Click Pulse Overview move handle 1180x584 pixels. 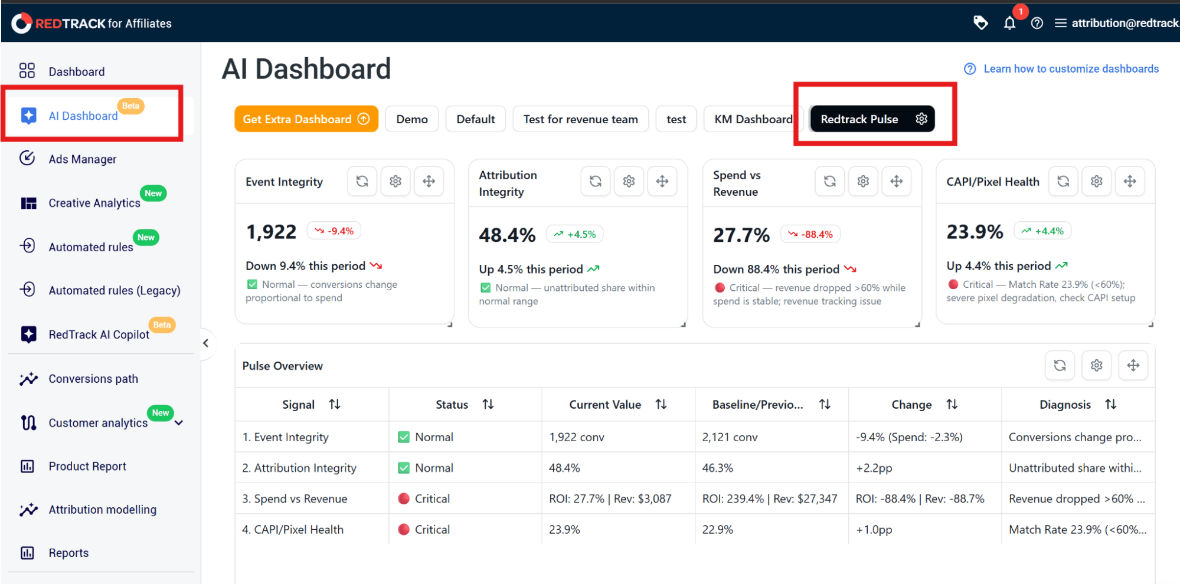pos(1133,365)
